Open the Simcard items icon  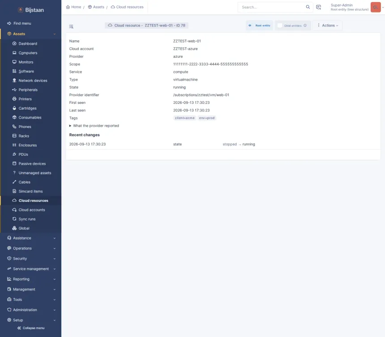(14, 191)
